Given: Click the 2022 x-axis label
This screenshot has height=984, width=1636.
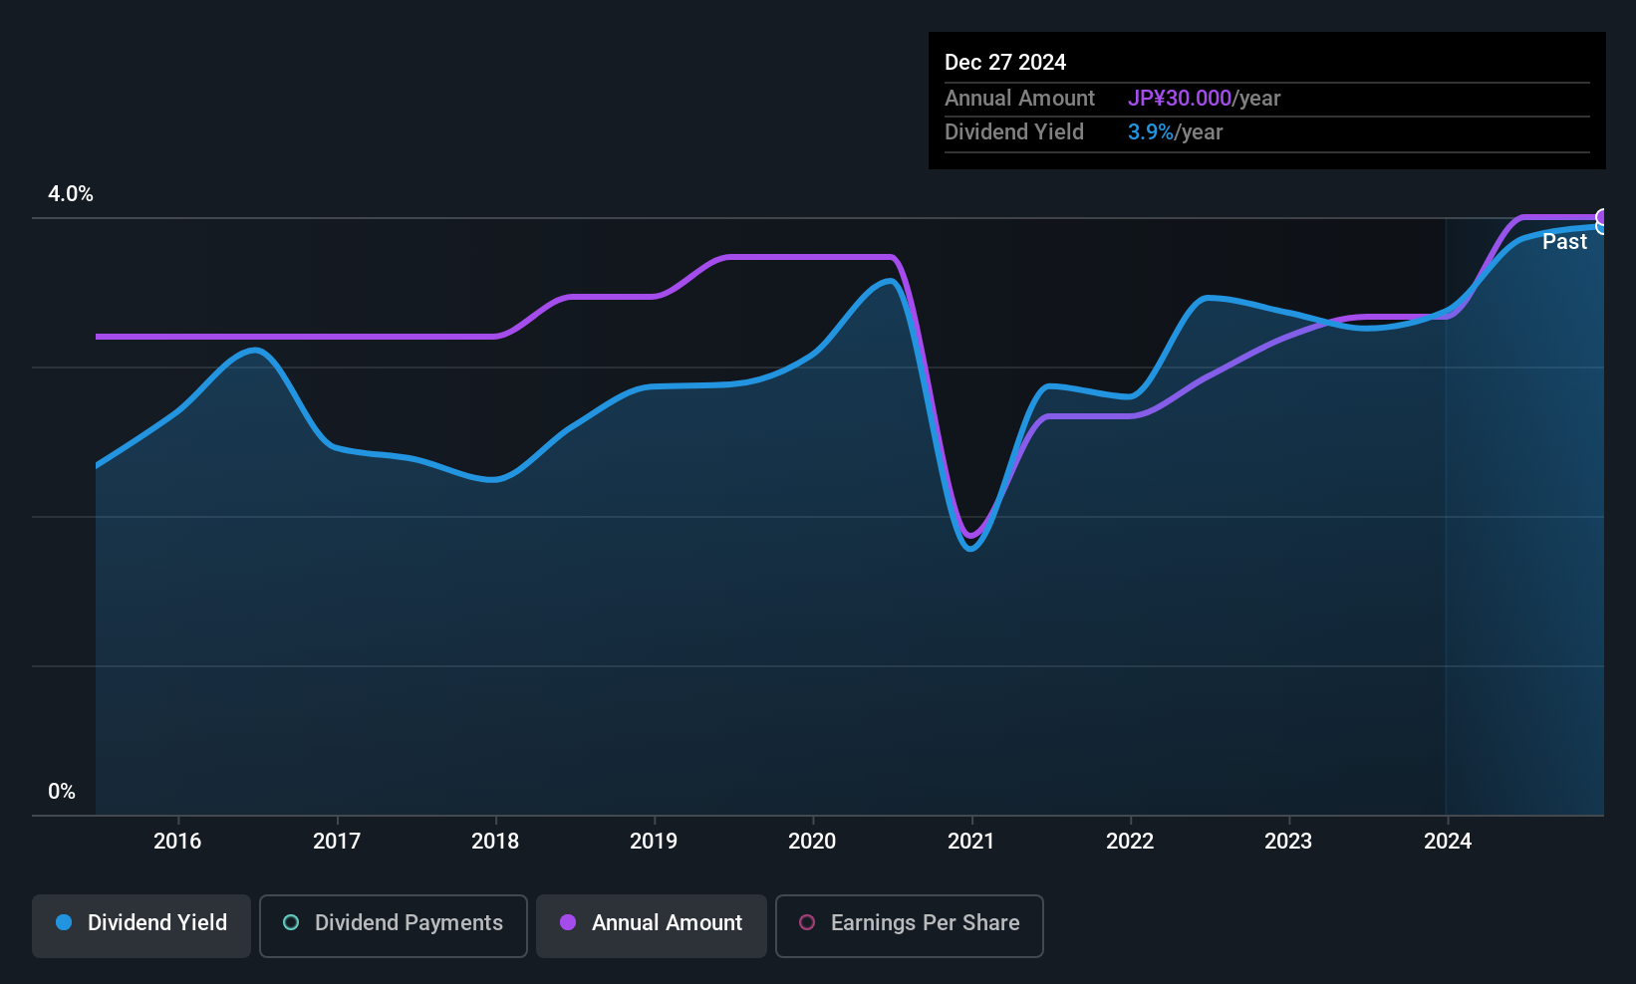Looking at the screenshot, I should click(x=1130, y=841).
